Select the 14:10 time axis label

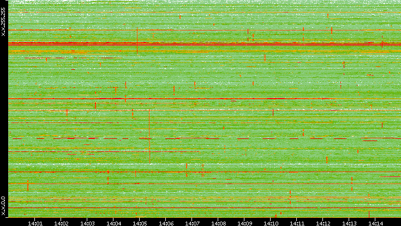tap(271, 223)
